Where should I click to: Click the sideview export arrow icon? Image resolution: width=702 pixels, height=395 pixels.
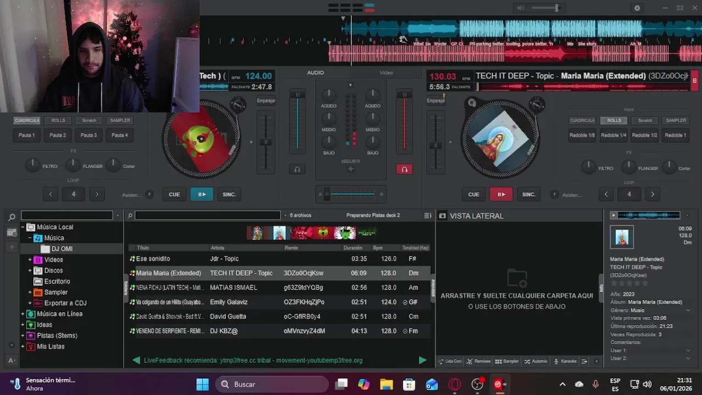(584, 361)
